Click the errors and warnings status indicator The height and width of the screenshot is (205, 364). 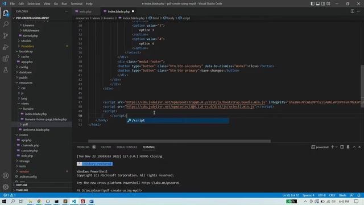tap(10, 195)
